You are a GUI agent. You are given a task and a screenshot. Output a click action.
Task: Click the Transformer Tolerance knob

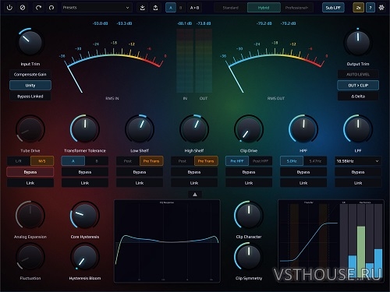85,129
